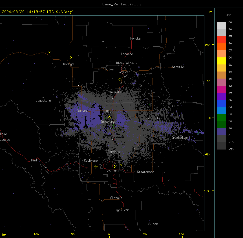Click the yellow diamond marker above Calgary
The height and width of the screenshot is (238, 243).
[x=114, y=166]
